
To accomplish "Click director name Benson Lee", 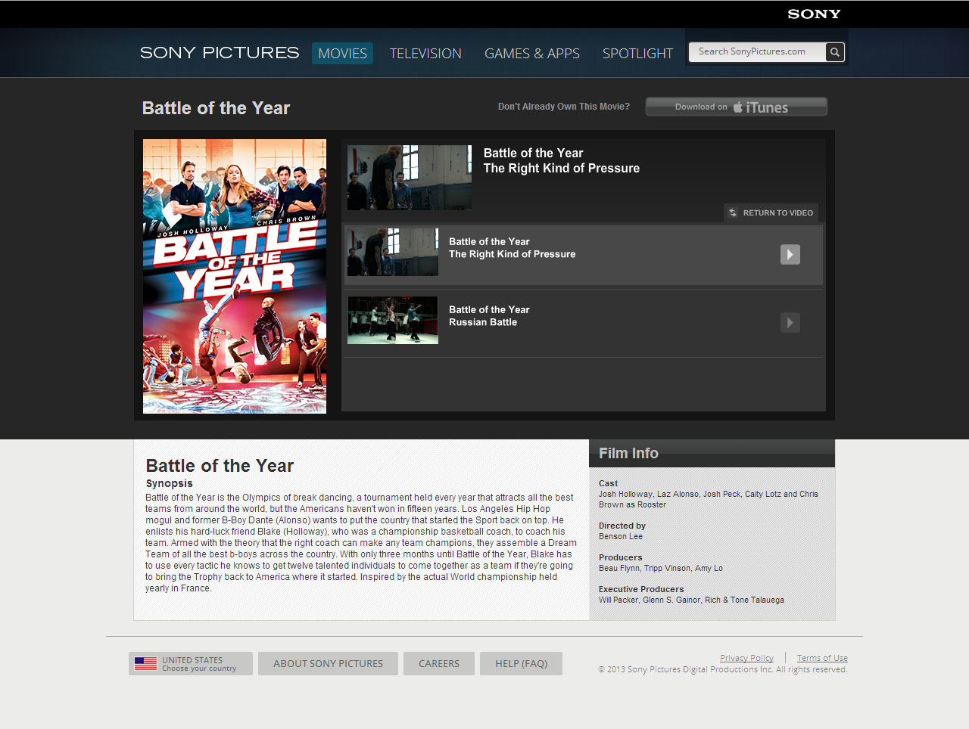I will [x=621, y=536].
